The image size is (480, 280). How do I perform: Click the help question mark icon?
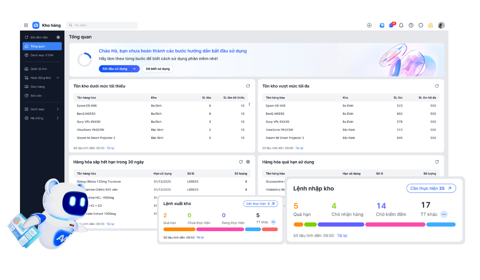(411, 25)
